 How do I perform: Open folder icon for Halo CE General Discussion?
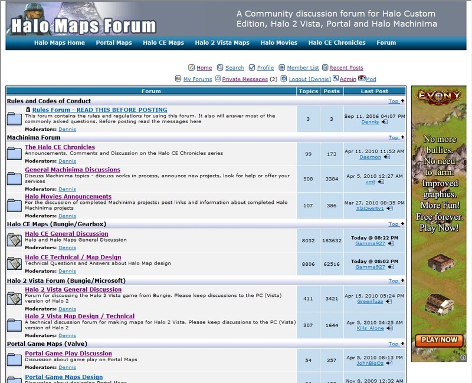point(14,240)
